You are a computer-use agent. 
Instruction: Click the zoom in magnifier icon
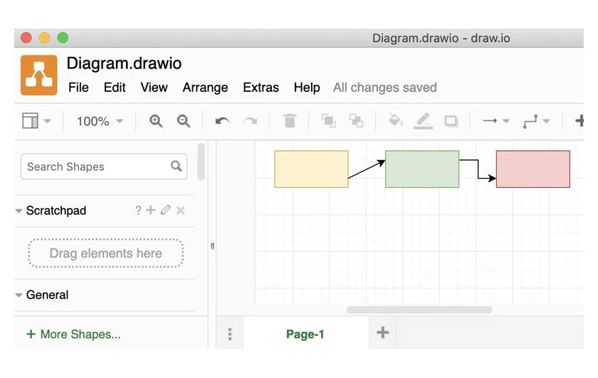point(156,121)
